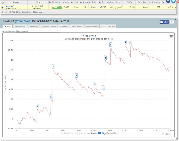Sort by the Av Profit column header

tap(75, 2)
